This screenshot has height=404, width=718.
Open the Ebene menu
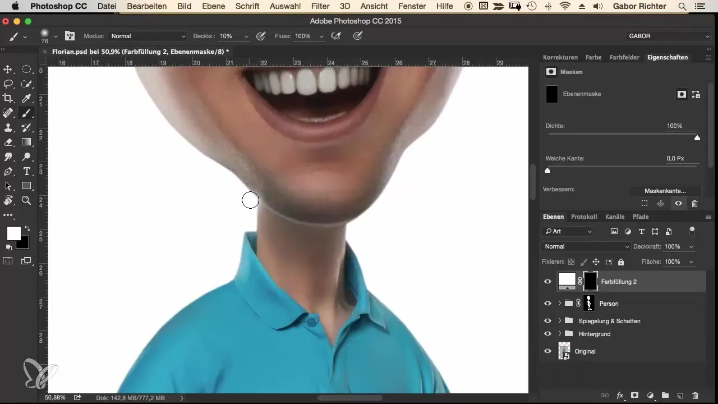coord(214,6)
